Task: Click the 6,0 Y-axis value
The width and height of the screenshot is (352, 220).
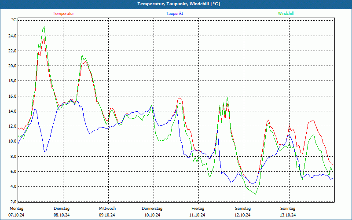Action: tap(13, 171)
